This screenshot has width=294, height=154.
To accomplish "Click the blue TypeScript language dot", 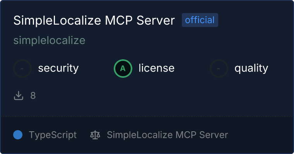I will tap(18, 135).
